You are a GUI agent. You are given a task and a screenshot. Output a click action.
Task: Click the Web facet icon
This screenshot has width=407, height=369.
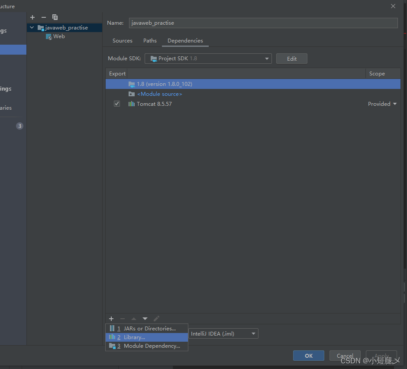pyautogui.click(x=49, y=37)
